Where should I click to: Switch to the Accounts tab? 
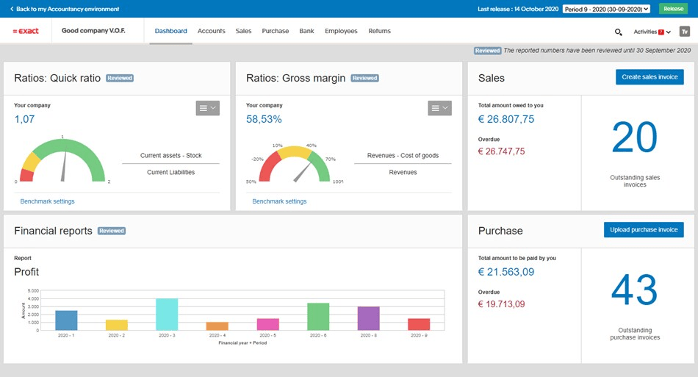click(212, 32)
